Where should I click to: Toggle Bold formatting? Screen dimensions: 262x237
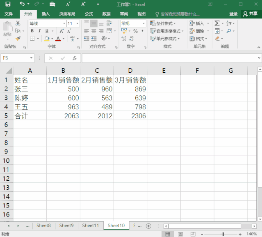[x=32, y=31]
